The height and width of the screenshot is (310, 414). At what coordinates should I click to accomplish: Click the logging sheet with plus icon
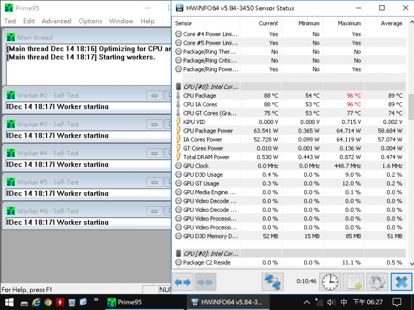pyautogui.click(x=354, y=282)
